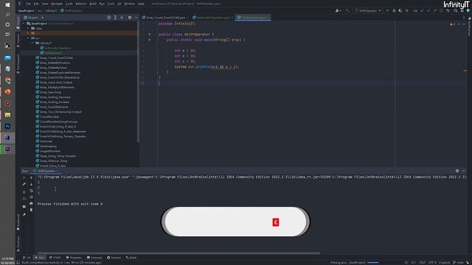The width and height of the screenshot is (472, 265).
Task: Toggle Soft-Wrap in Run console
Action: coord(31,191)
